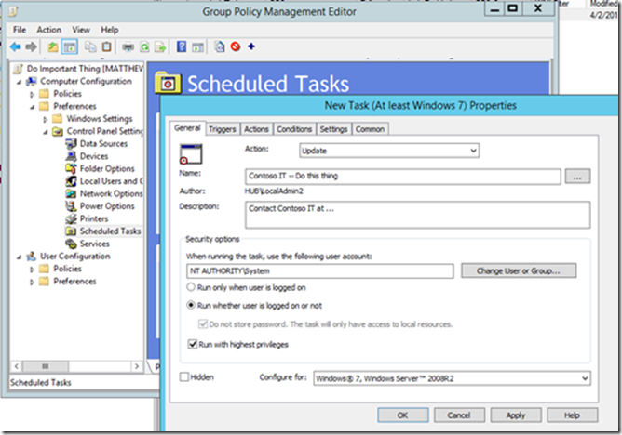Expand Windows Settings node
Screen dimensions: 622x435
point(46,119)
